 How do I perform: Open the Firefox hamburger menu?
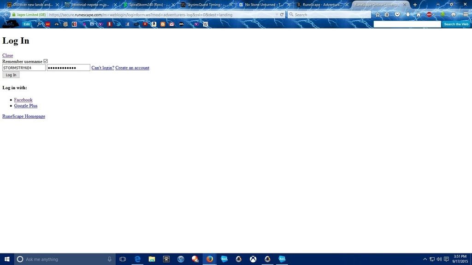(x=465, y=15)
